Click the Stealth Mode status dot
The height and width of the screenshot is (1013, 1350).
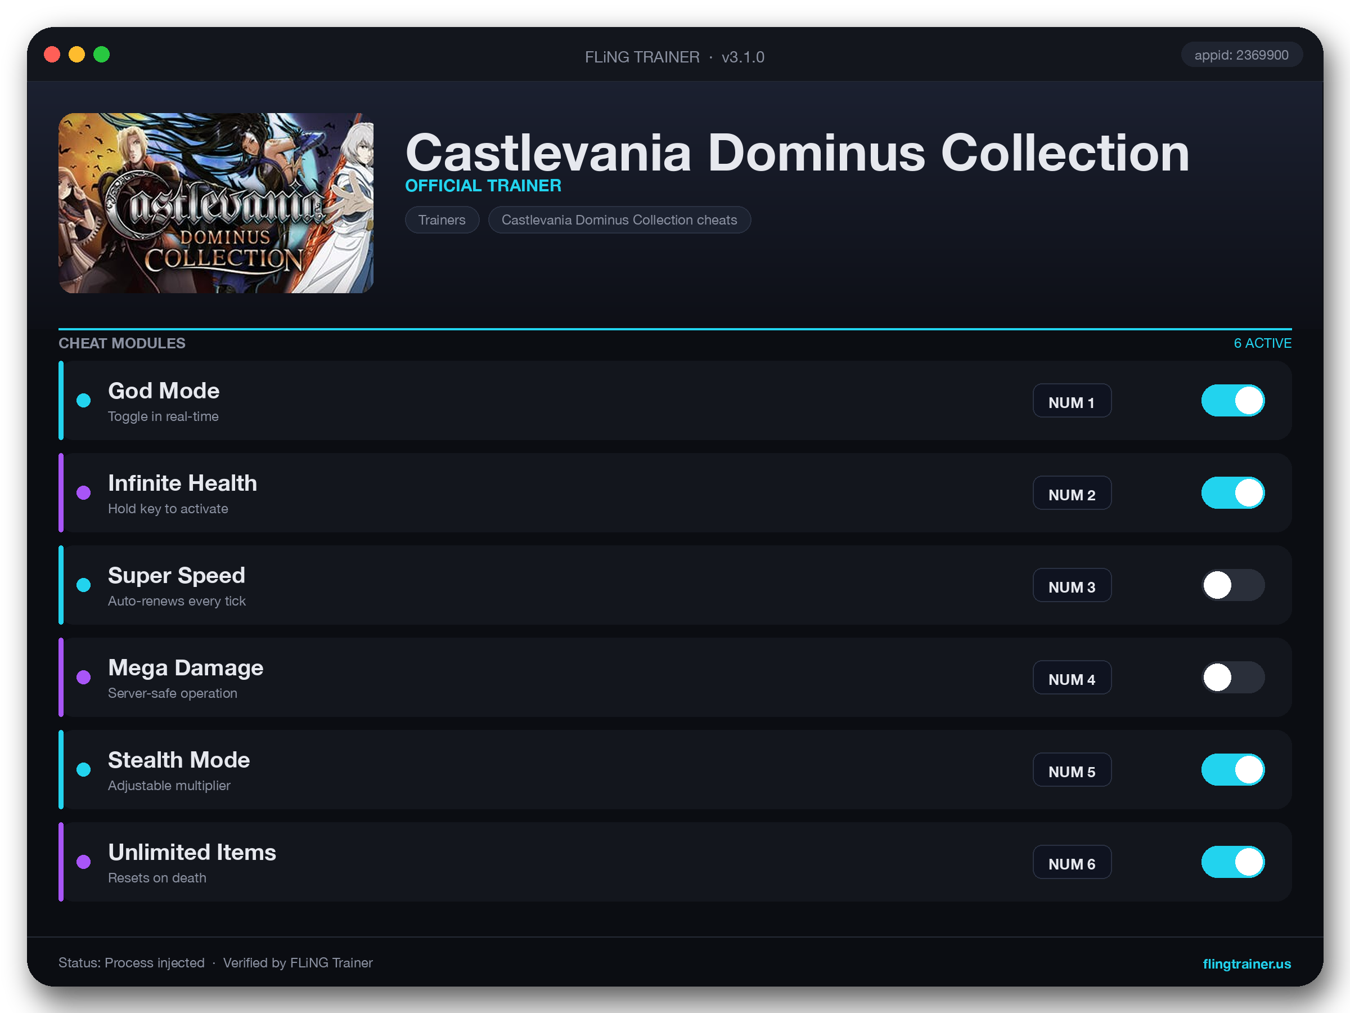(x=84, y=769)
